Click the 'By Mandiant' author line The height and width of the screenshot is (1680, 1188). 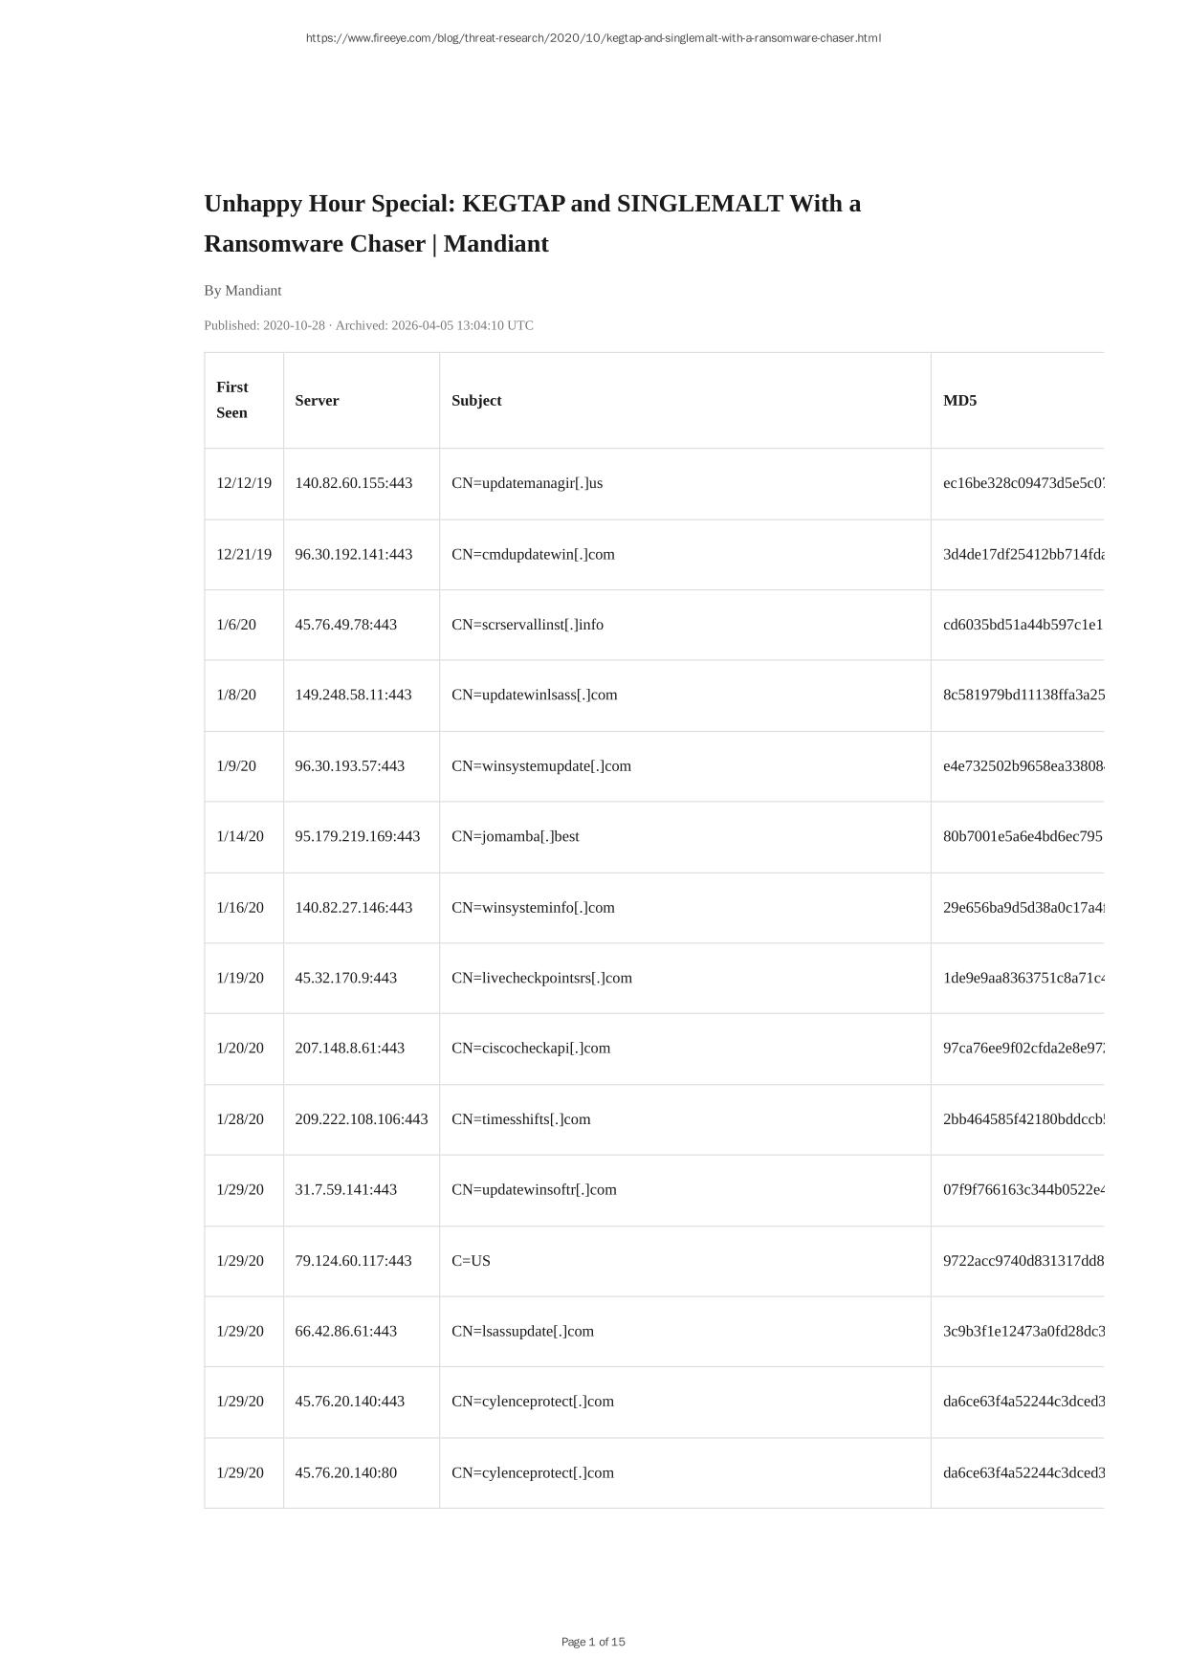click(243, 291)
